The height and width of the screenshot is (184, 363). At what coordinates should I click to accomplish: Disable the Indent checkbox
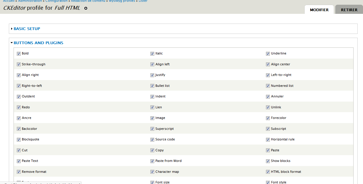click(152, 97)
